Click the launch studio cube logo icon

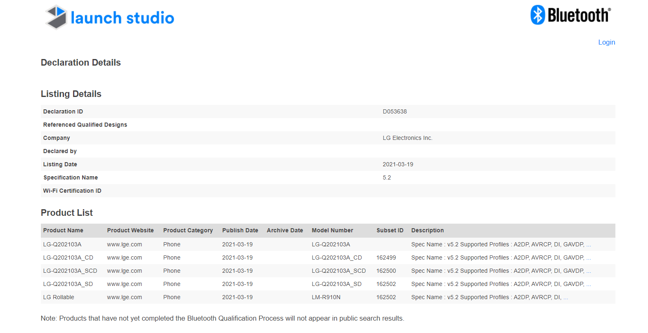tap(56, 17)
